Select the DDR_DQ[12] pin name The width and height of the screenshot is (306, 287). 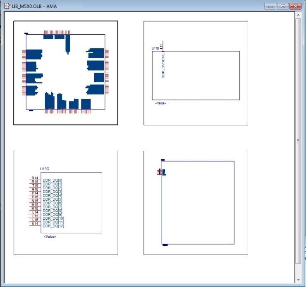point(53,226)
